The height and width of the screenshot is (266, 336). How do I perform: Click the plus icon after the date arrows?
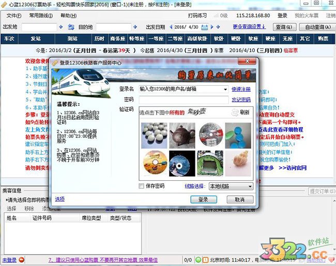(218, 27)
